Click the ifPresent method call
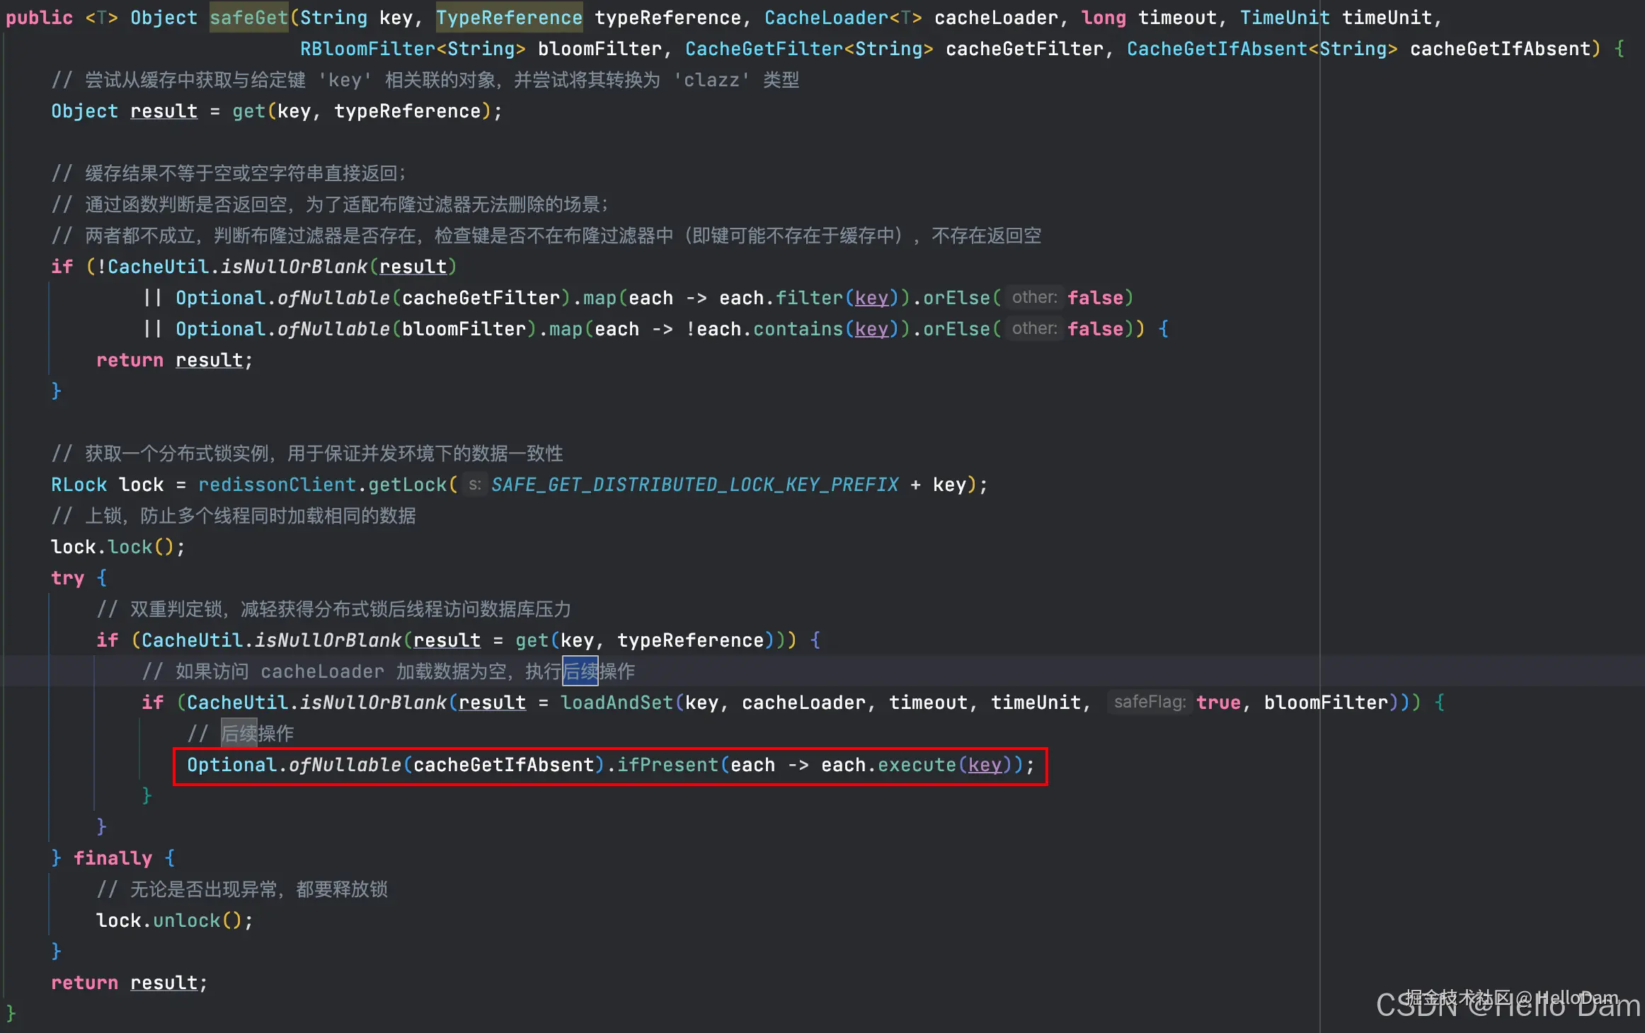This screenshot has height=1033, width=1645. coord(667,765)
